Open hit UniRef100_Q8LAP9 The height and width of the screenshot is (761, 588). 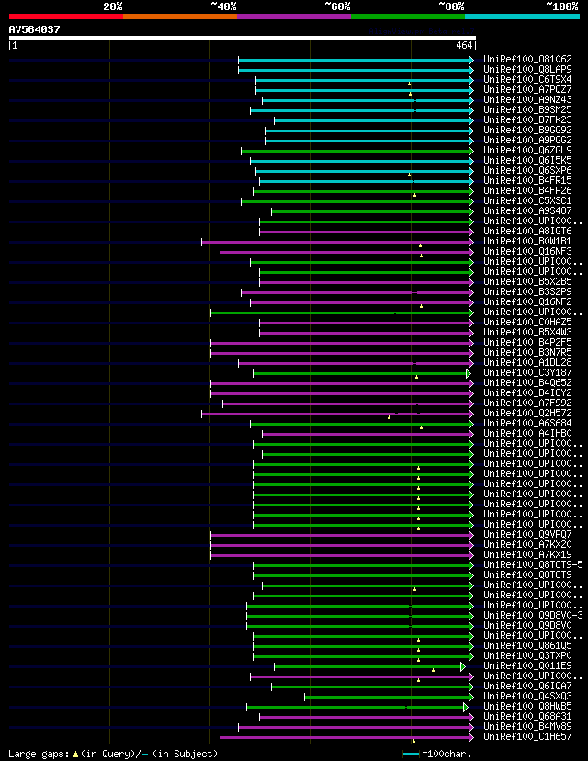pyautogui.click(x=527, y=69)
